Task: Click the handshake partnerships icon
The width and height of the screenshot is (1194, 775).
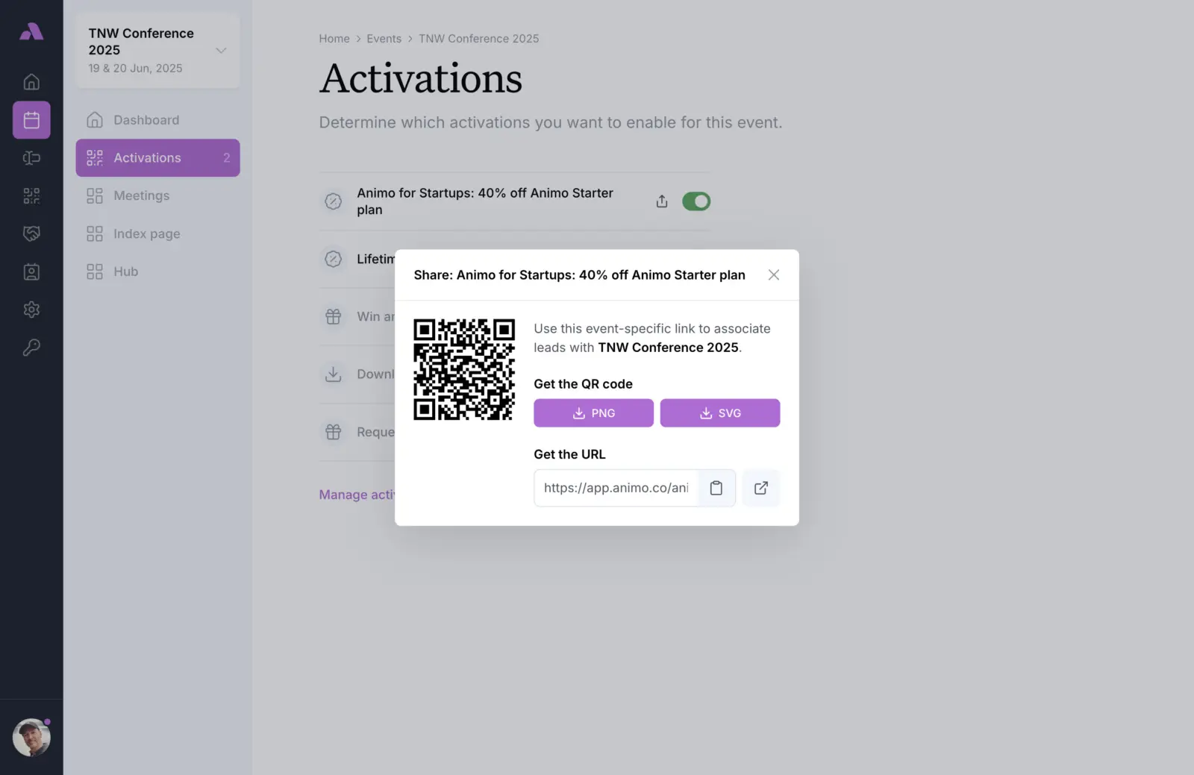Action: (x=31, y=233)
